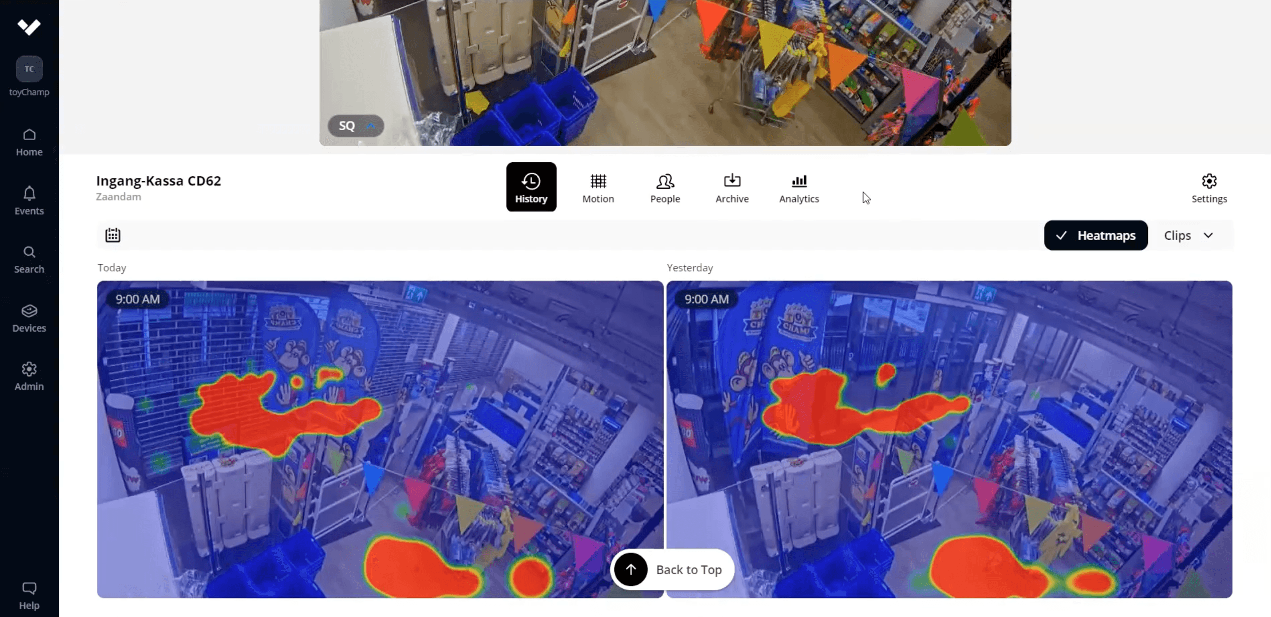The width and height of the screenshot is (1271, 617).
Task: Go to the Admin section
Action: tap(29, 376)
